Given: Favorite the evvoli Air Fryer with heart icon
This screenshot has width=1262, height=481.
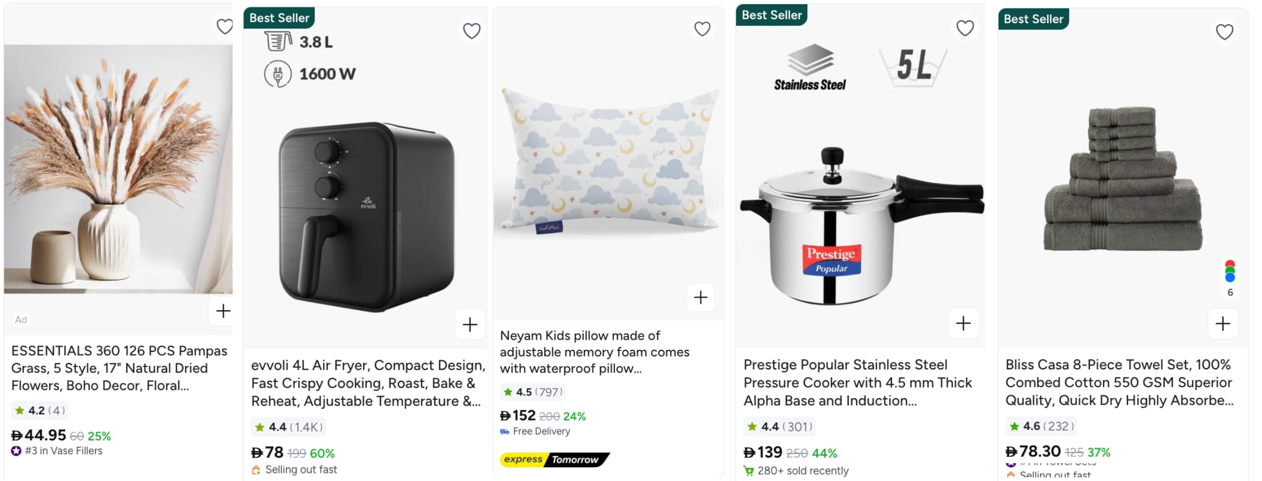Looking at the screenshot, I should tap(471, 31).
